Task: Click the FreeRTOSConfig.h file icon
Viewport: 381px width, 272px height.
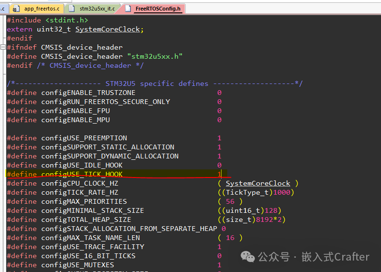Action: coord(128,9)
